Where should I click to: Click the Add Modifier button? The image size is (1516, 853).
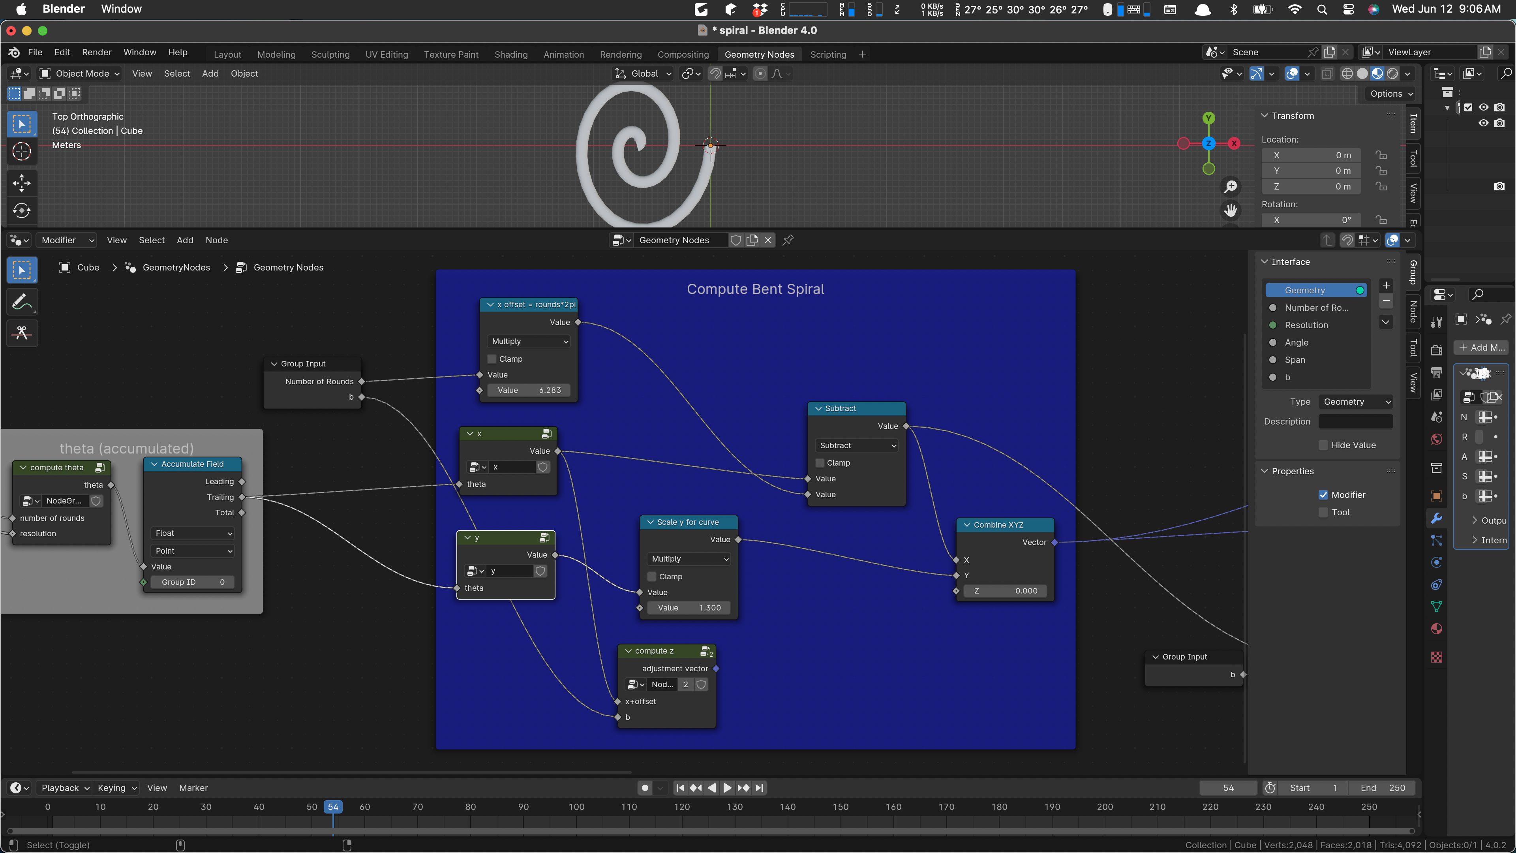[1481, 348]
